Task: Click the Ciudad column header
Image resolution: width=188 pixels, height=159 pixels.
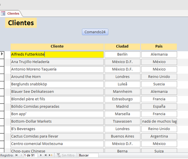Action: point(122,46)
